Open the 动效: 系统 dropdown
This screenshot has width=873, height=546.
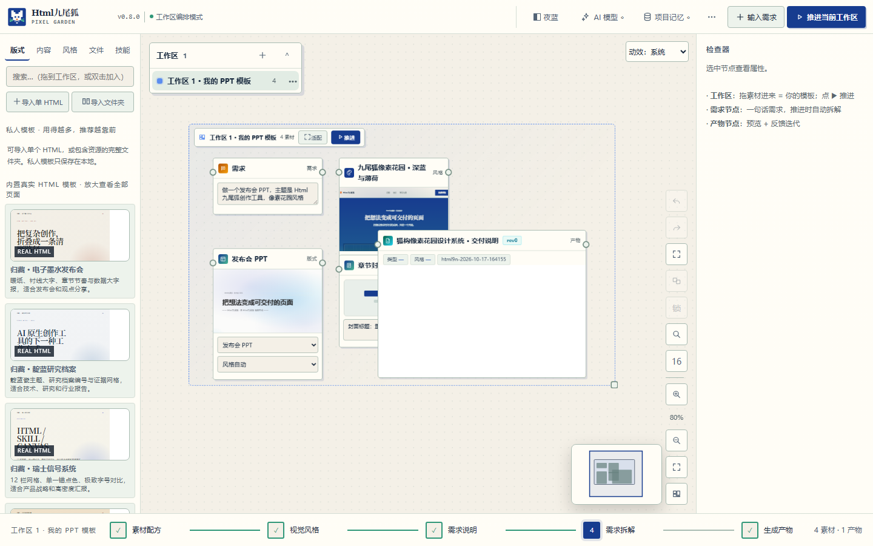pos(657,52)
